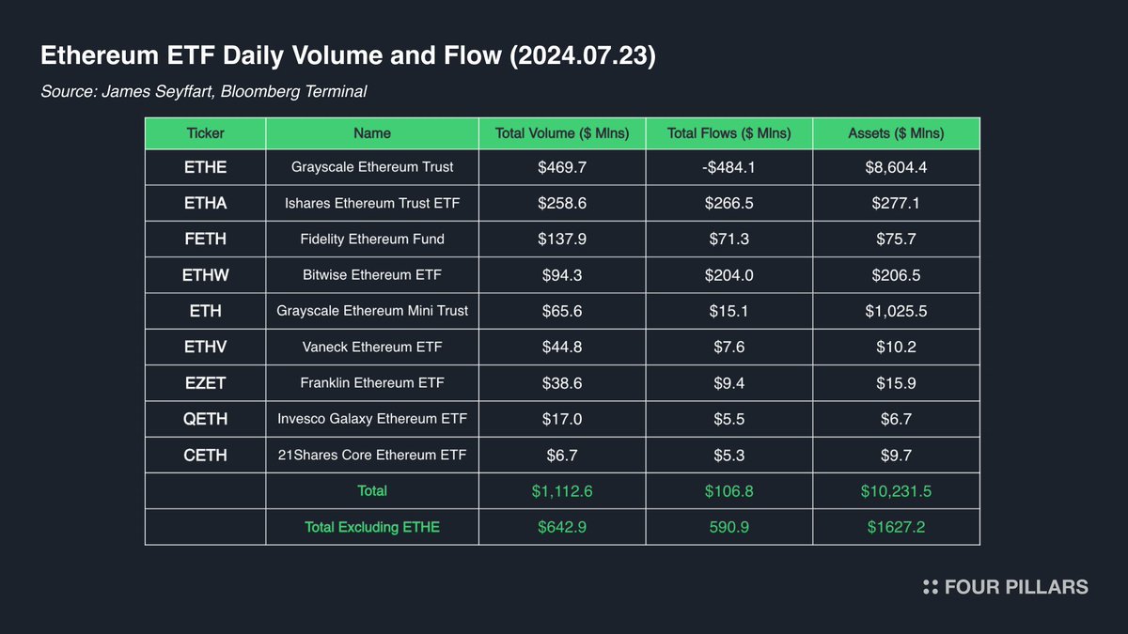Select the ETHE ticker cell
This screenshot has width=1128, height=634.
tap(205, 167)
